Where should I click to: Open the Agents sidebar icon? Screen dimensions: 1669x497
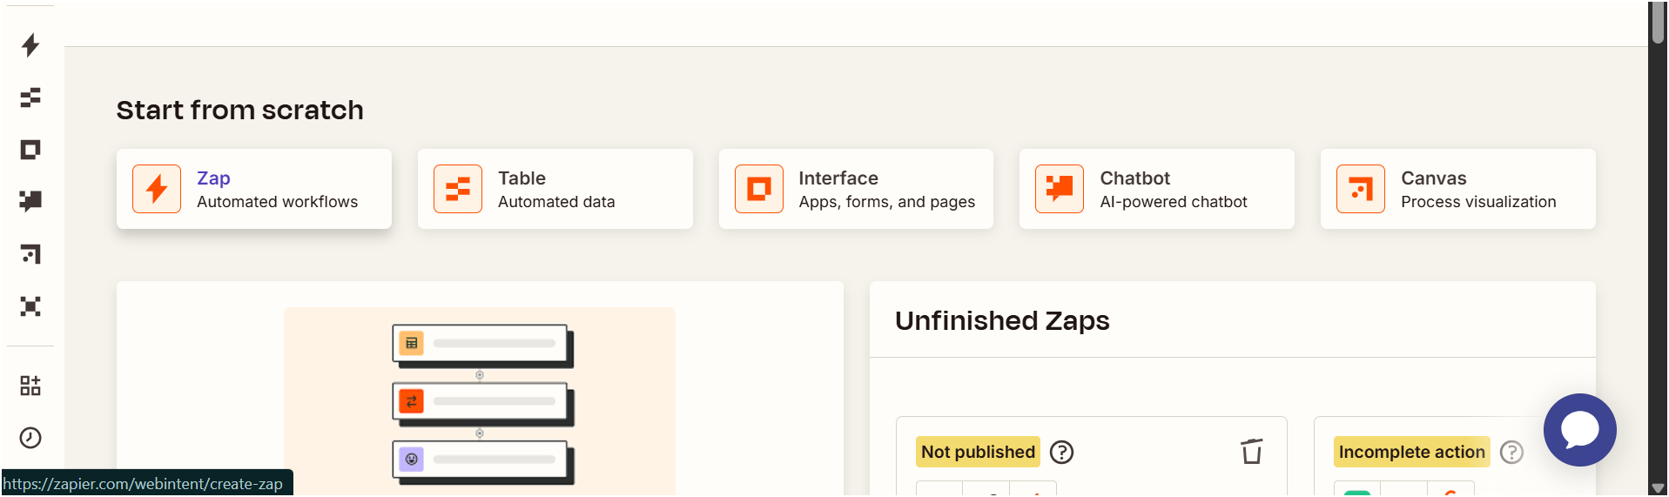30,306
